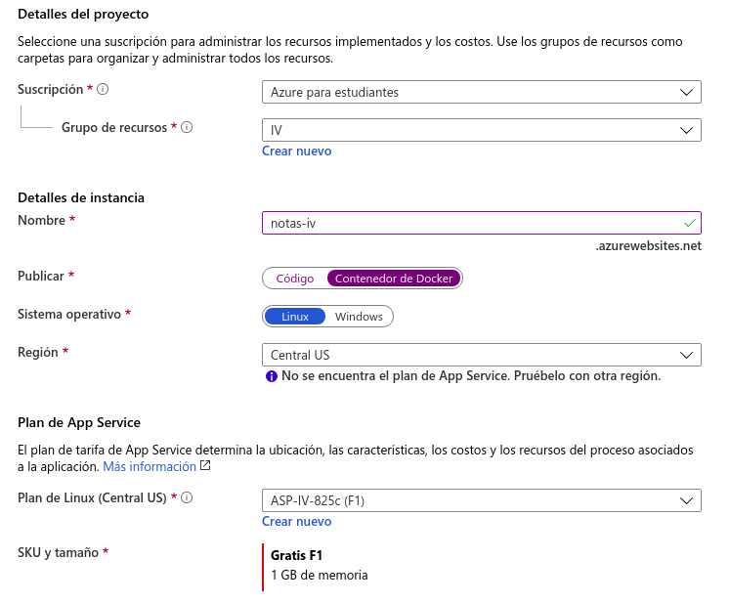Click the green checkmark in Nombre field

[x=690, y=223]
